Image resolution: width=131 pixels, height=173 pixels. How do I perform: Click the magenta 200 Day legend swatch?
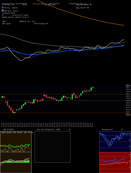pyautogui.click(x=3, y=11)
